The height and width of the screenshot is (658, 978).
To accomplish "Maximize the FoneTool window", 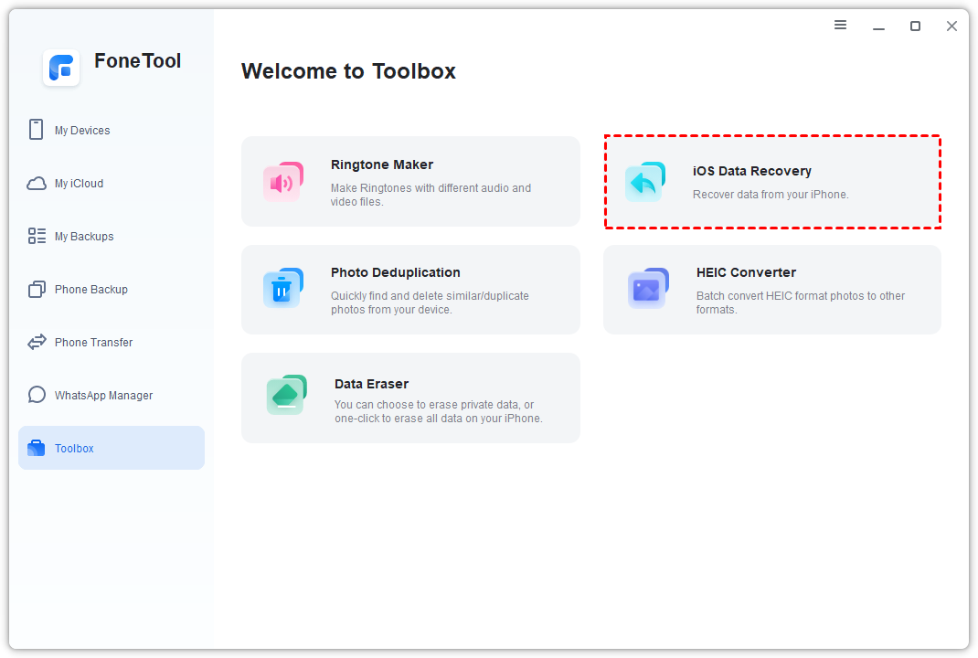I will 915,27.
